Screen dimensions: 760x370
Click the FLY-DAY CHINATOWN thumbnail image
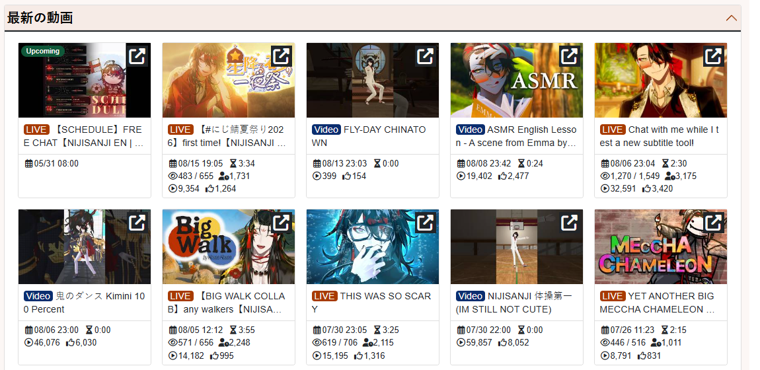point(372,80)
